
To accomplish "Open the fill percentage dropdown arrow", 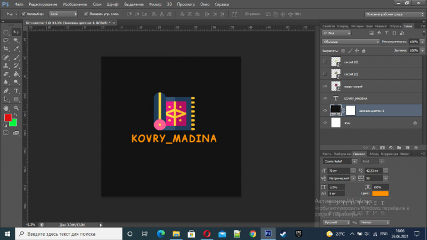I will 422,50.
